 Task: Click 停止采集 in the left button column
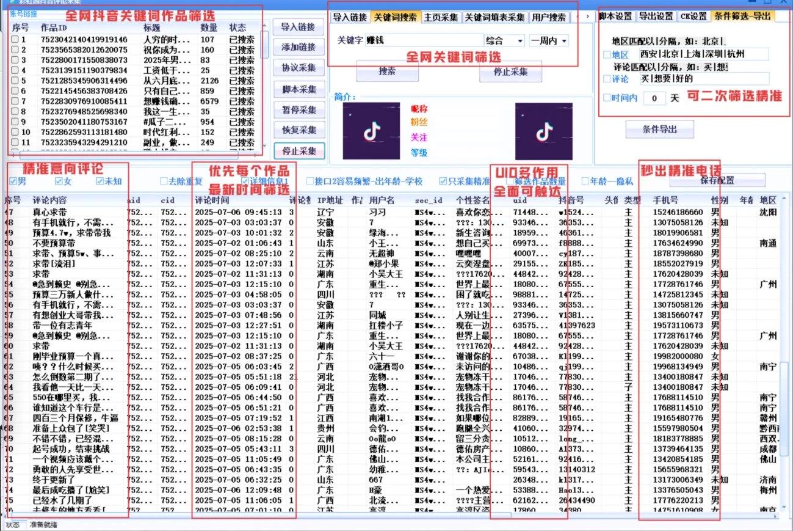click(299, 150)
